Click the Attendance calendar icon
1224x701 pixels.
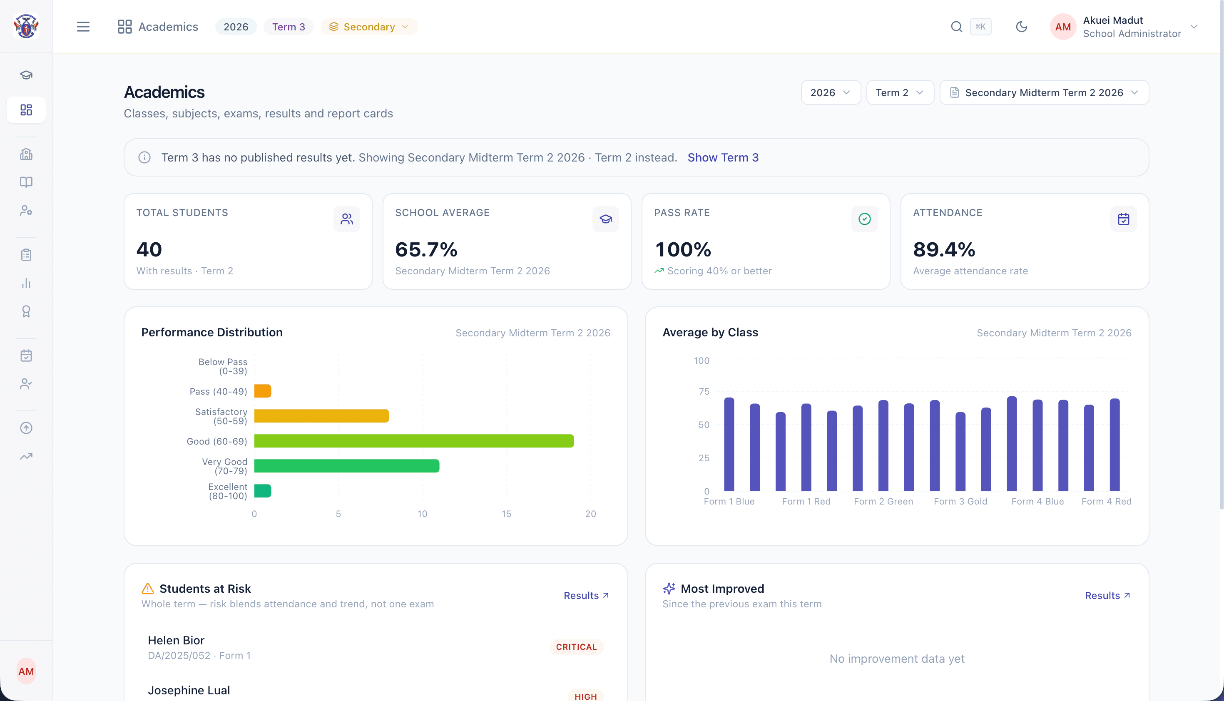[1123, 219]
